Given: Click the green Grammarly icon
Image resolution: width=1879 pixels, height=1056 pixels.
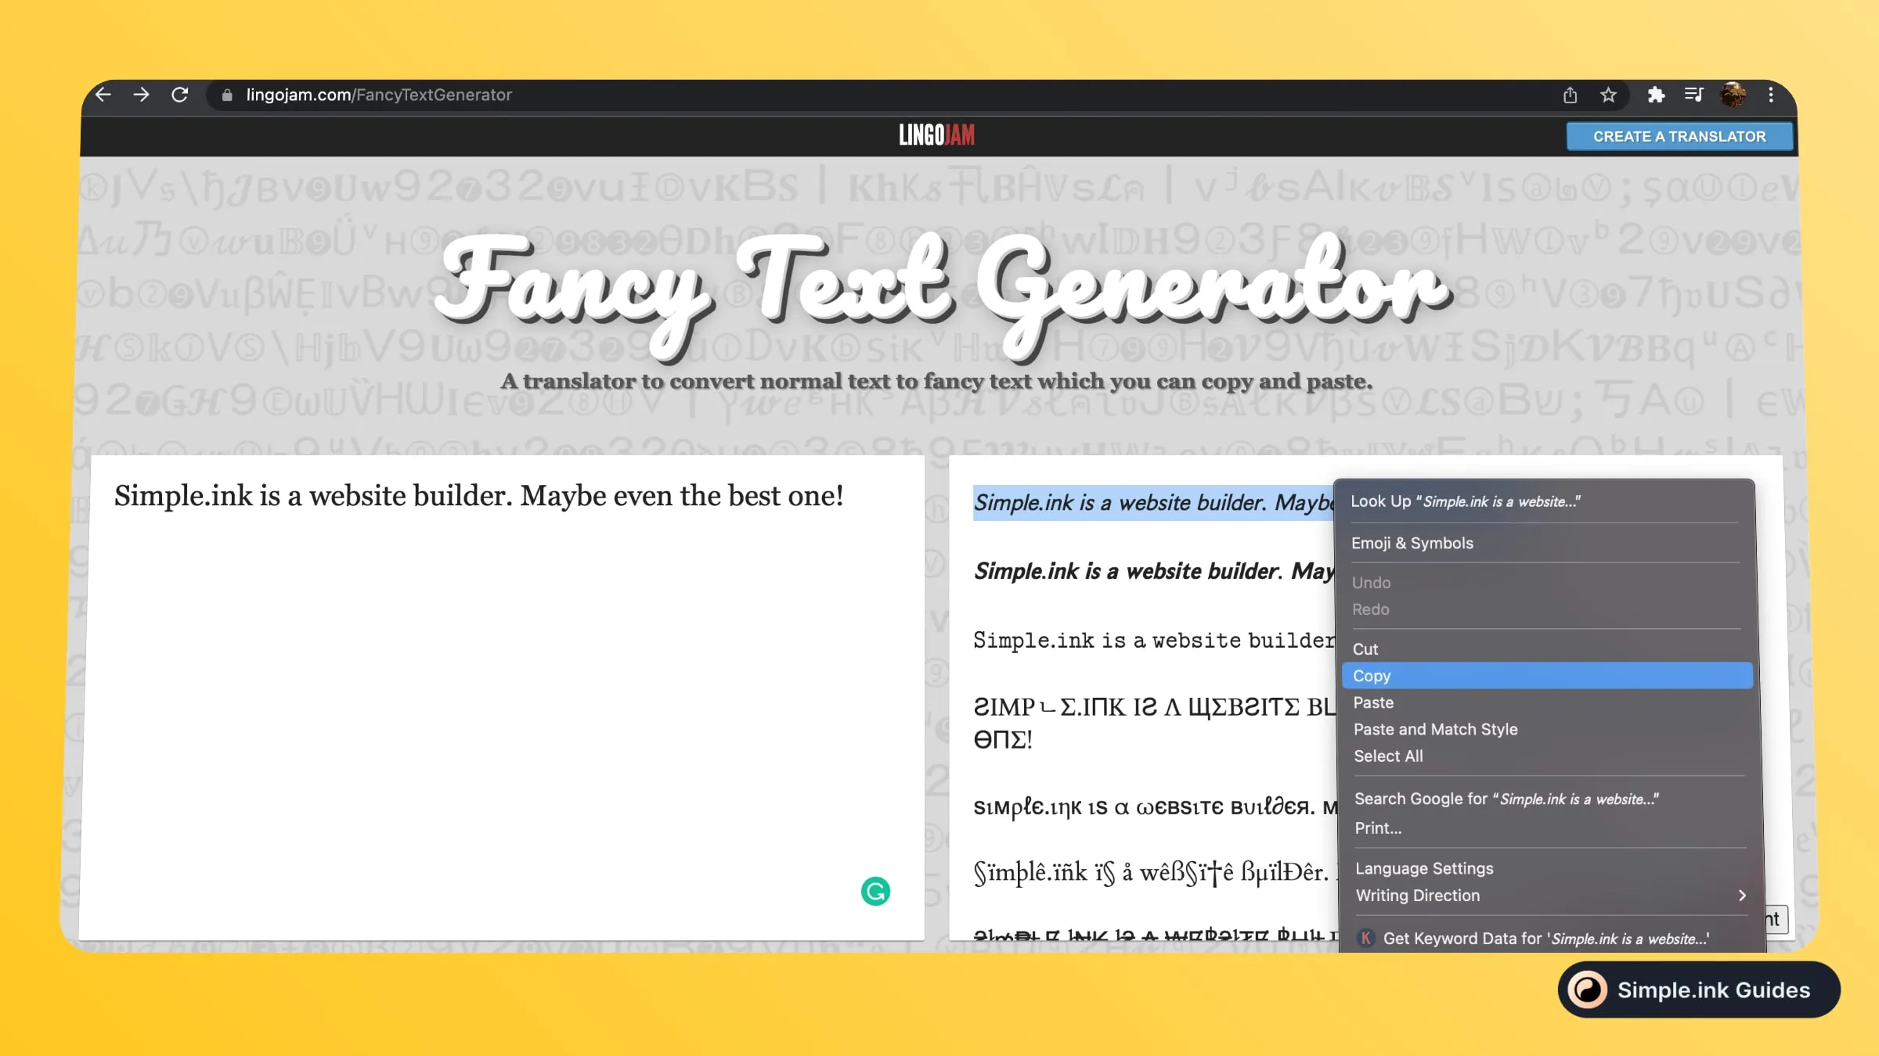Looking at the screenshot, I should click(x=875, y=891).
